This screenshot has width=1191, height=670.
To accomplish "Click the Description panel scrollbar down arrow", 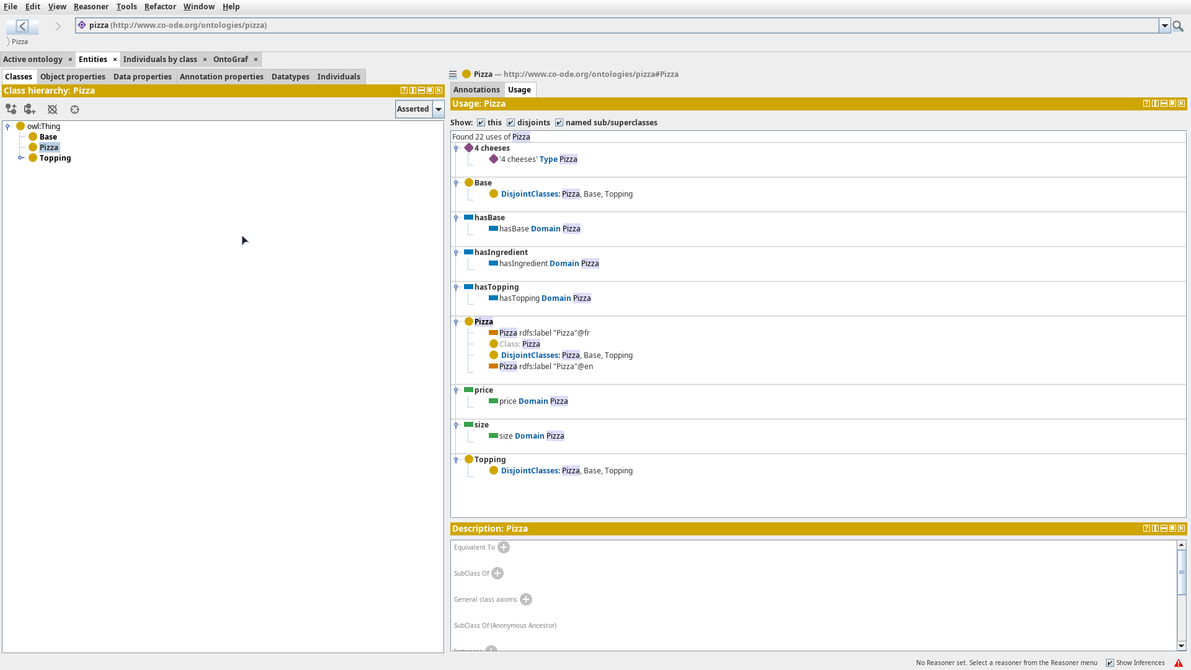I will (1182, 646).
